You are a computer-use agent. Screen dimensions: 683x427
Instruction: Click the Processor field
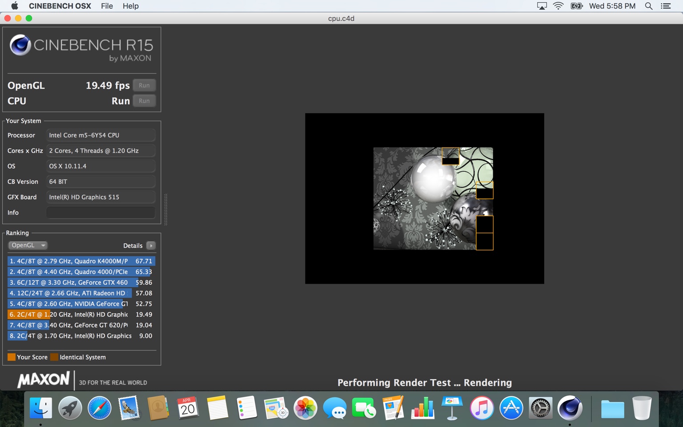pyautogui.click(x=101, y=135)
